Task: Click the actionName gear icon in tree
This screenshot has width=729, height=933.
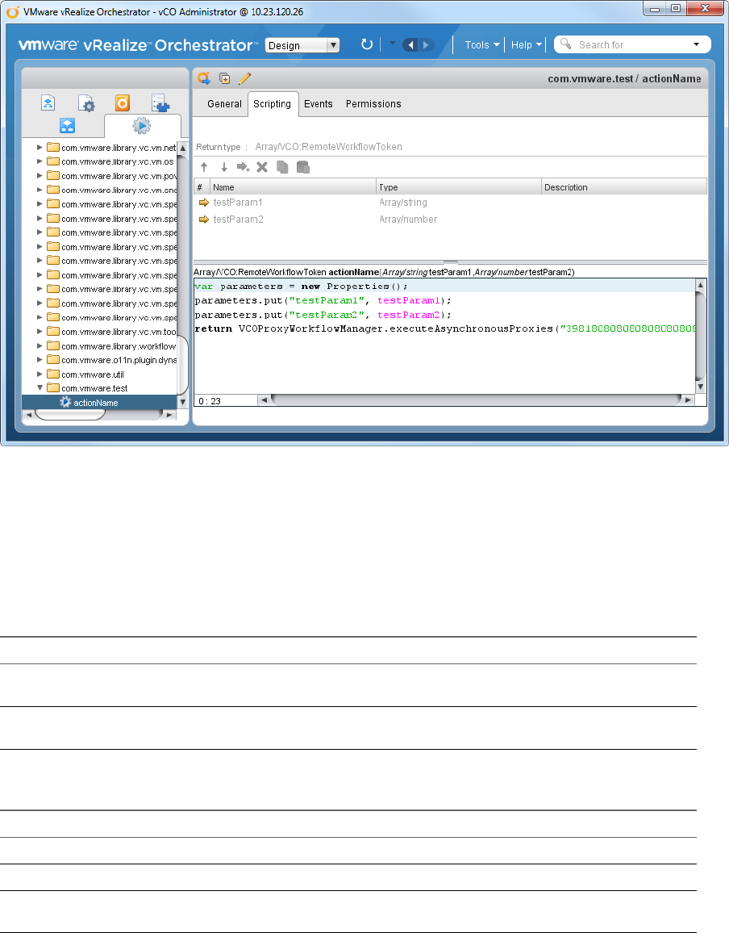Action: (x=65, y=402)
